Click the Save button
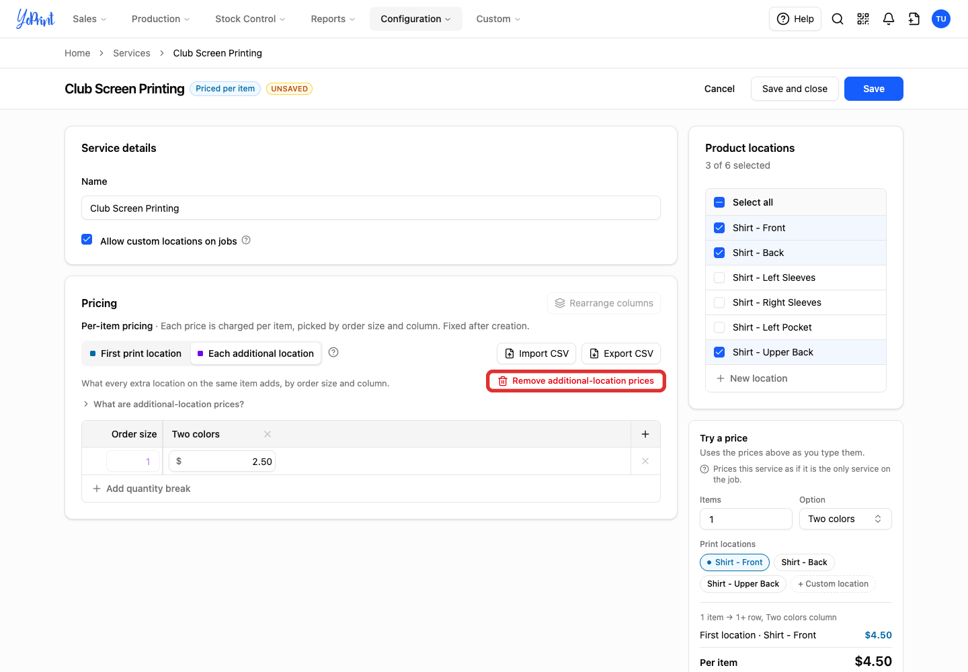This screenshot has height=672, width=968. click(x=873, y=89)
